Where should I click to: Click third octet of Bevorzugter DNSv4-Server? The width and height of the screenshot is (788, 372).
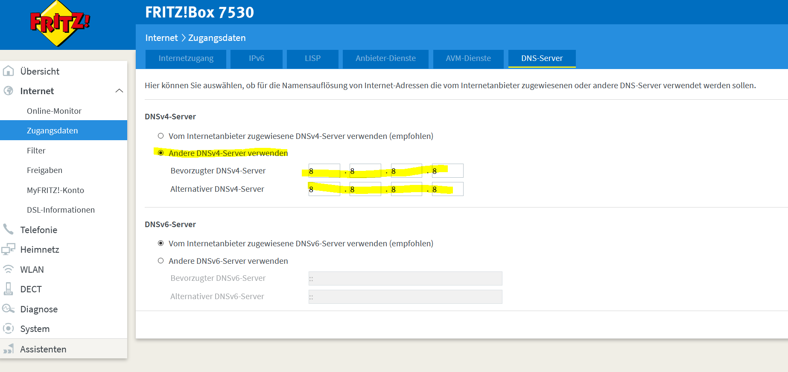coord(406,170)
